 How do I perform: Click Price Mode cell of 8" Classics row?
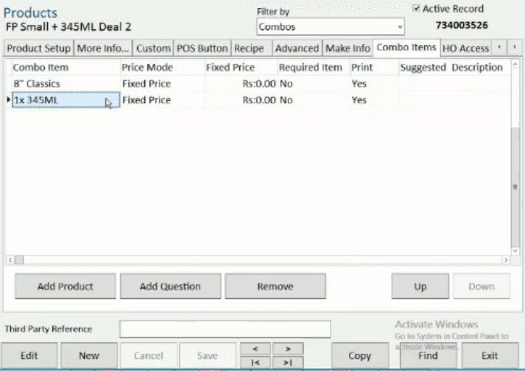pos(163,84)
